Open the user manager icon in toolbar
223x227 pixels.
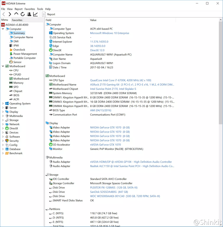tap(29, 14)
